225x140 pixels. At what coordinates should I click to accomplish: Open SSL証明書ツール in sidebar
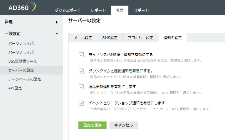click(22, 61)
